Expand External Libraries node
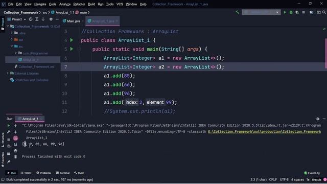This screenshot has width=327, height=184. pyautogui.click(x=8, y=73)
